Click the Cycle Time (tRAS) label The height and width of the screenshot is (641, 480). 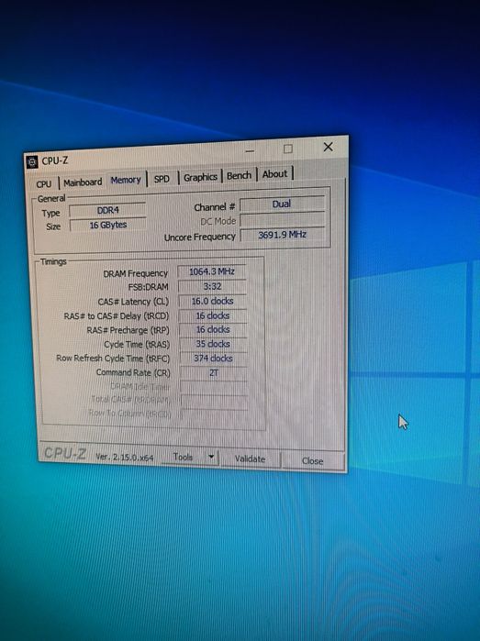tap(137, 345)
